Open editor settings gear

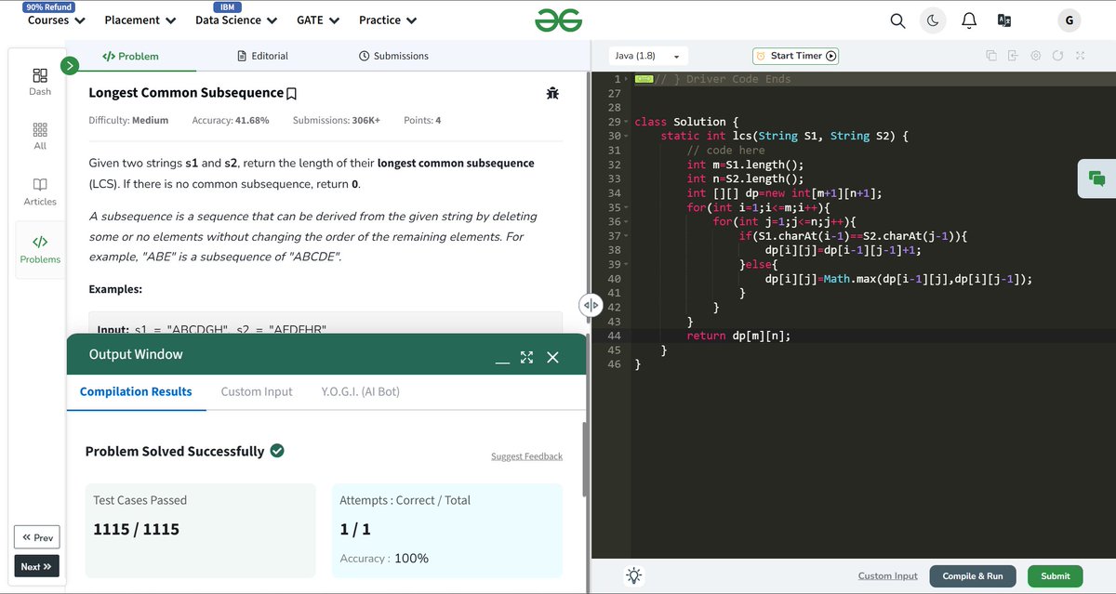tap(1035, 56)
